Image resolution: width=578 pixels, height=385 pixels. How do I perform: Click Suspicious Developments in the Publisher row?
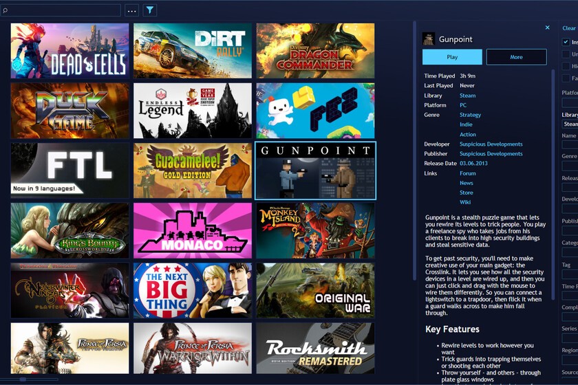click(491, 153)
